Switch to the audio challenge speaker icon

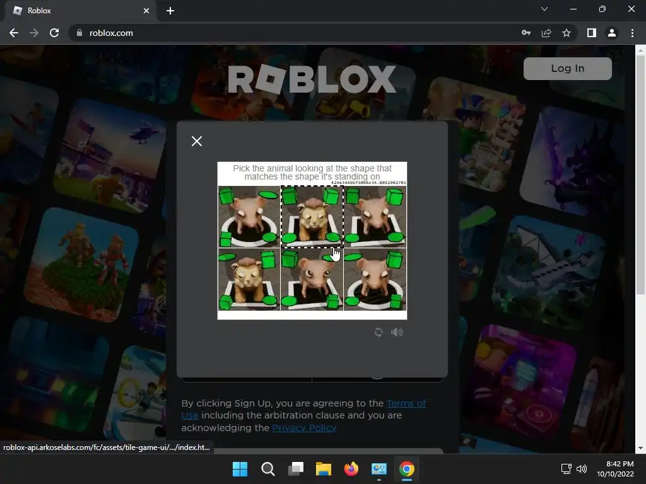pyautogui.click(x=397, y=332)
